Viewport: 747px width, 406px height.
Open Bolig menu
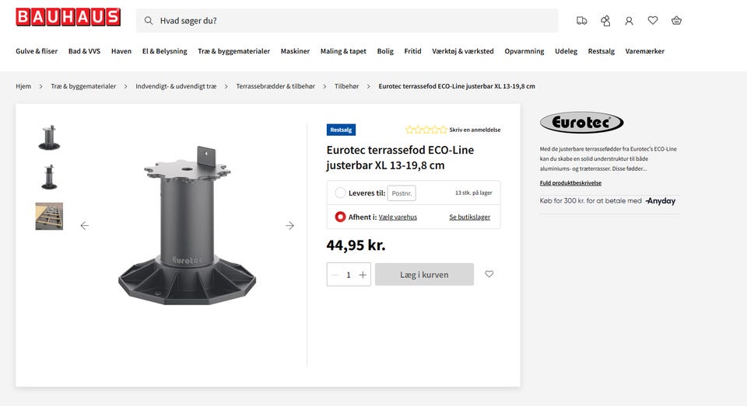385,51
